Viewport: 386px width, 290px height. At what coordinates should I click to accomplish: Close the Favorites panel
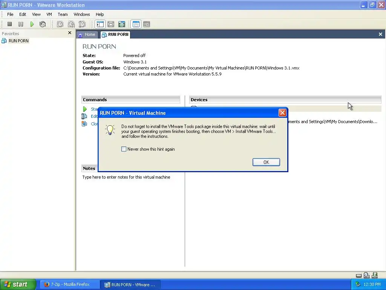[70, 32]
